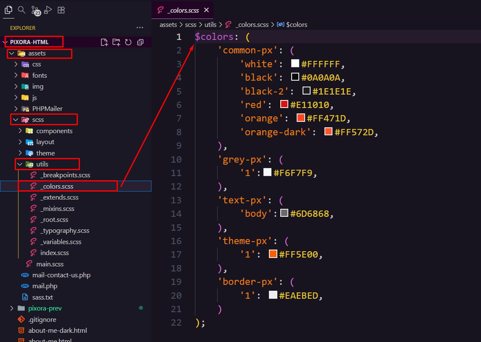This screenshot has height=342, width=481.
Task: Open Explorer more actions ellipsis
Action: point(140,28)
